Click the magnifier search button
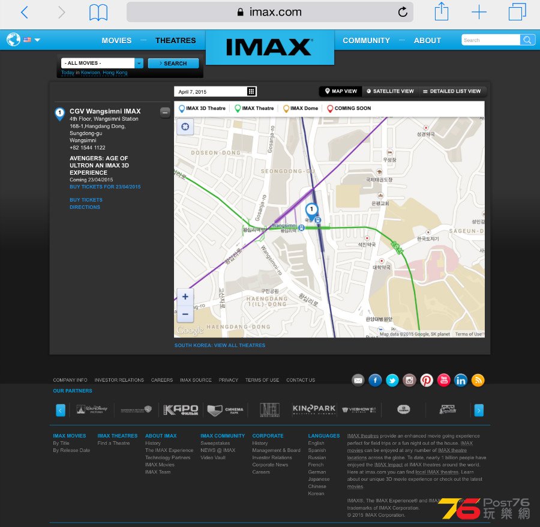The image size is (540, 527). (x=527, y=40)
